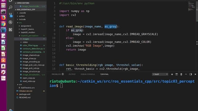Open LibreOffice Calc from the dock
198x111 pixels.
click(3, 48)
